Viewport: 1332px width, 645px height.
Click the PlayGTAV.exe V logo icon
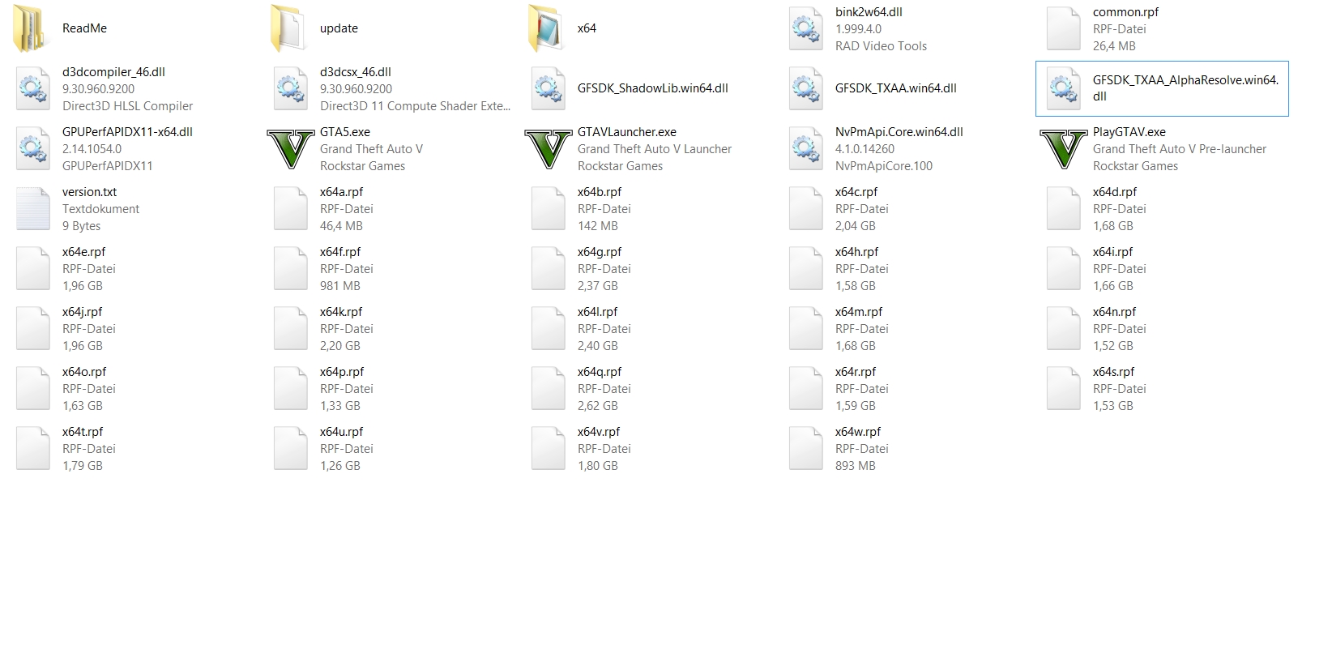[1063, 148]
